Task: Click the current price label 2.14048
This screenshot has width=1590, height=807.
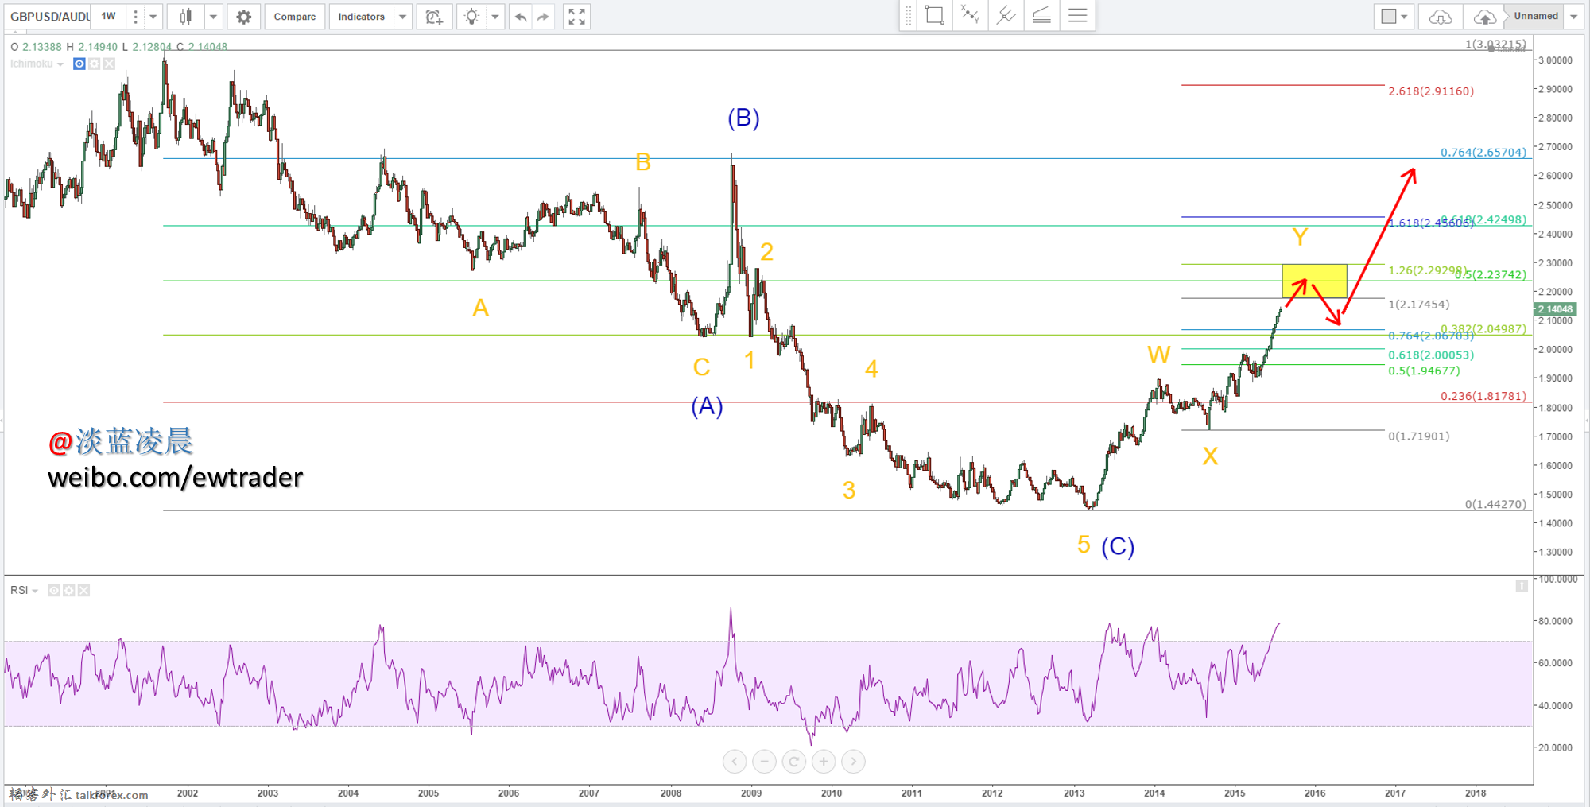Action: pyautogui.click(x=1555, y=309)
